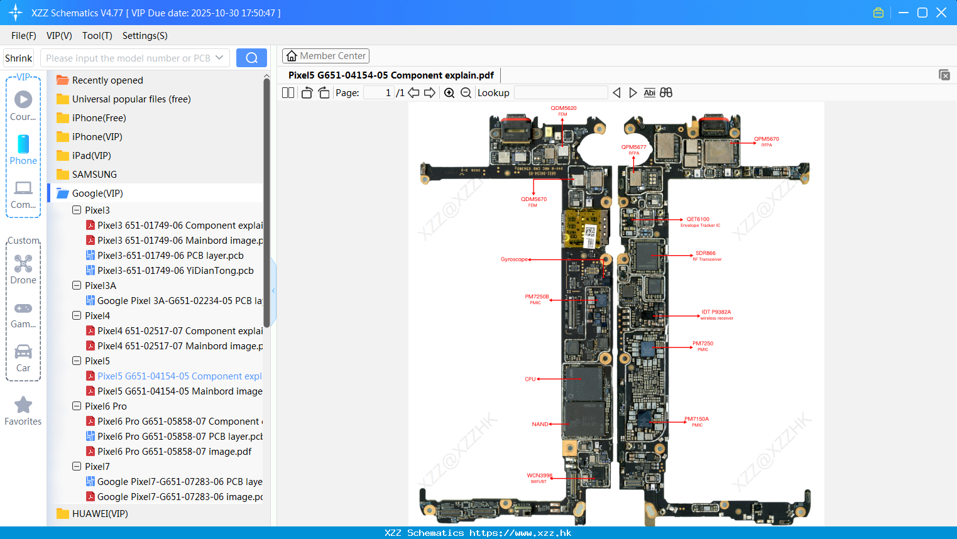
Task: Open Pixel5 G651-04154-05 Mainbord image
Action: [x=174, y=391]
